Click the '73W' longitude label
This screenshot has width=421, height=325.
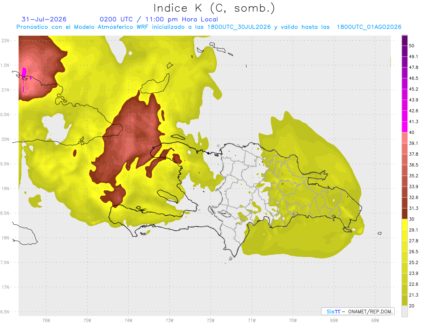[x=169, y=320]
